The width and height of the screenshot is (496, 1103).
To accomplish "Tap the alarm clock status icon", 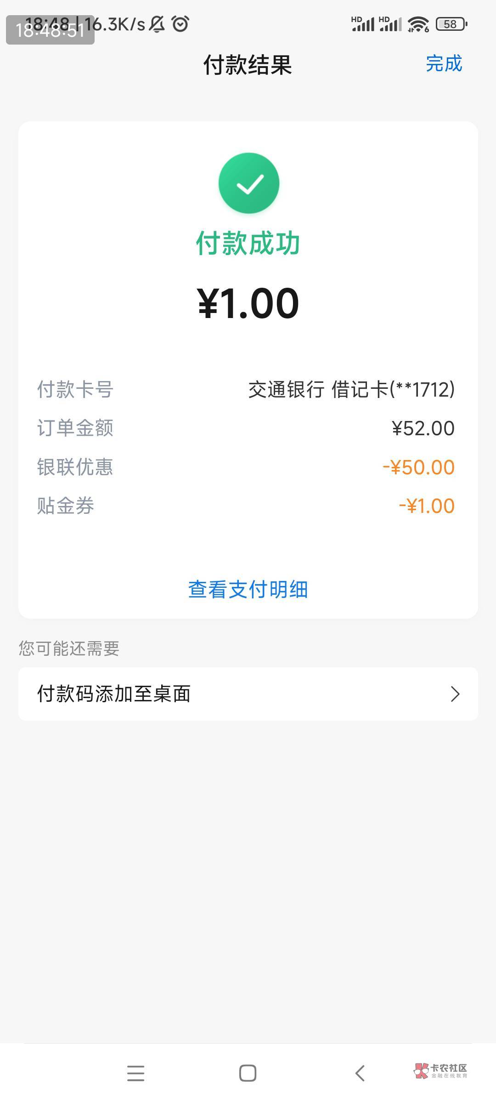I will pyautogui.click(x=180, y=24).
